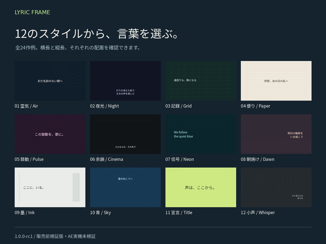Select the 04 便り / Paper preview thumbnail

click(x=276, y=81)
